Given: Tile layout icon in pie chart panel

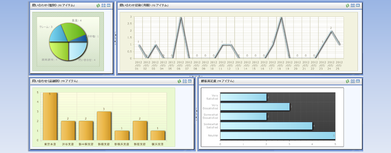Looking at the screenshot, I should point(103,6).
